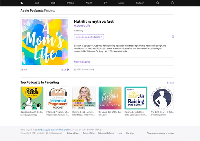Viewport: 200px width, 141px height.
Task: Open the Legal footer link
Action: point(120,133)
